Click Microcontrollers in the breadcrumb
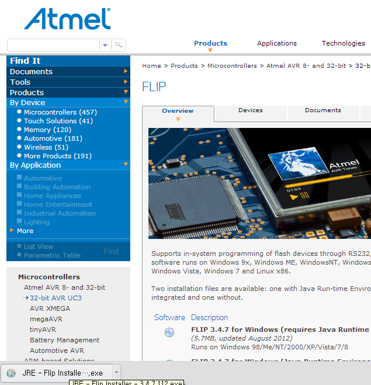The height and width of the screenshot is (385, 371). click(232, 66)
